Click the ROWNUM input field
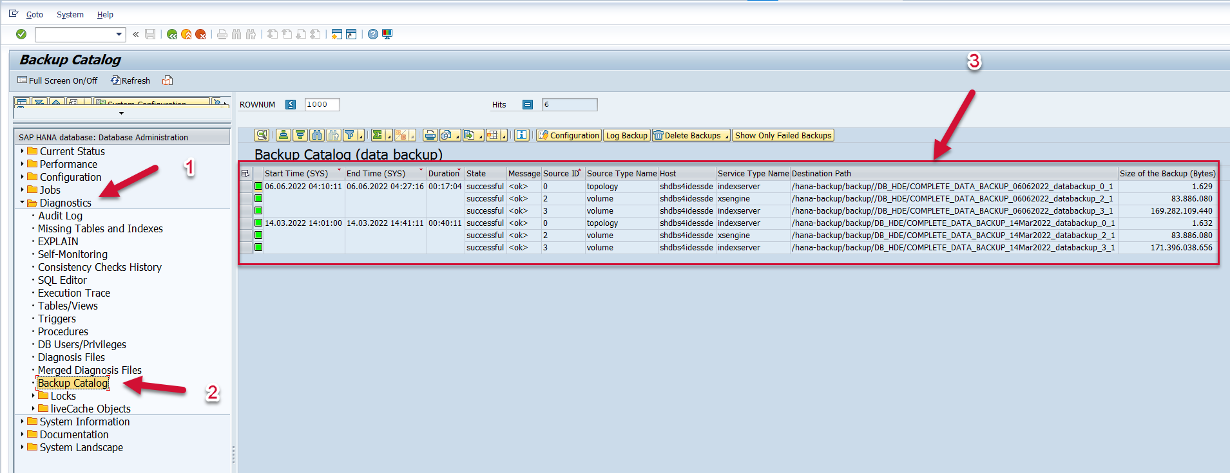 tap(322, 104)
